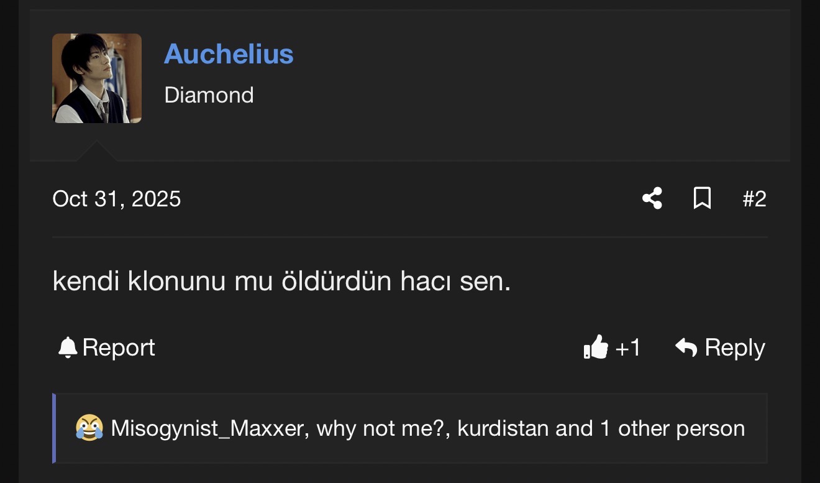
Task: Click the #2 post number link
Action: point(754,199)
